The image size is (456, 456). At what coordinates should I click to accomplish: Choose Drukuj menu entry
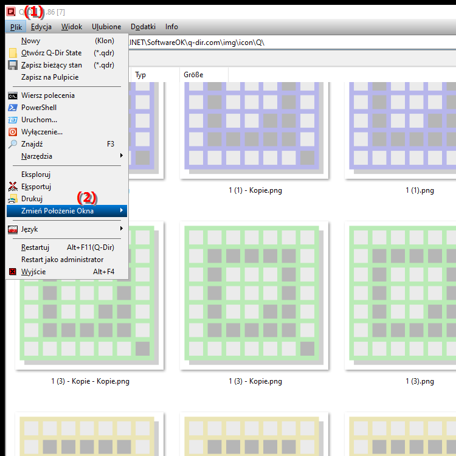pos(67,199)
